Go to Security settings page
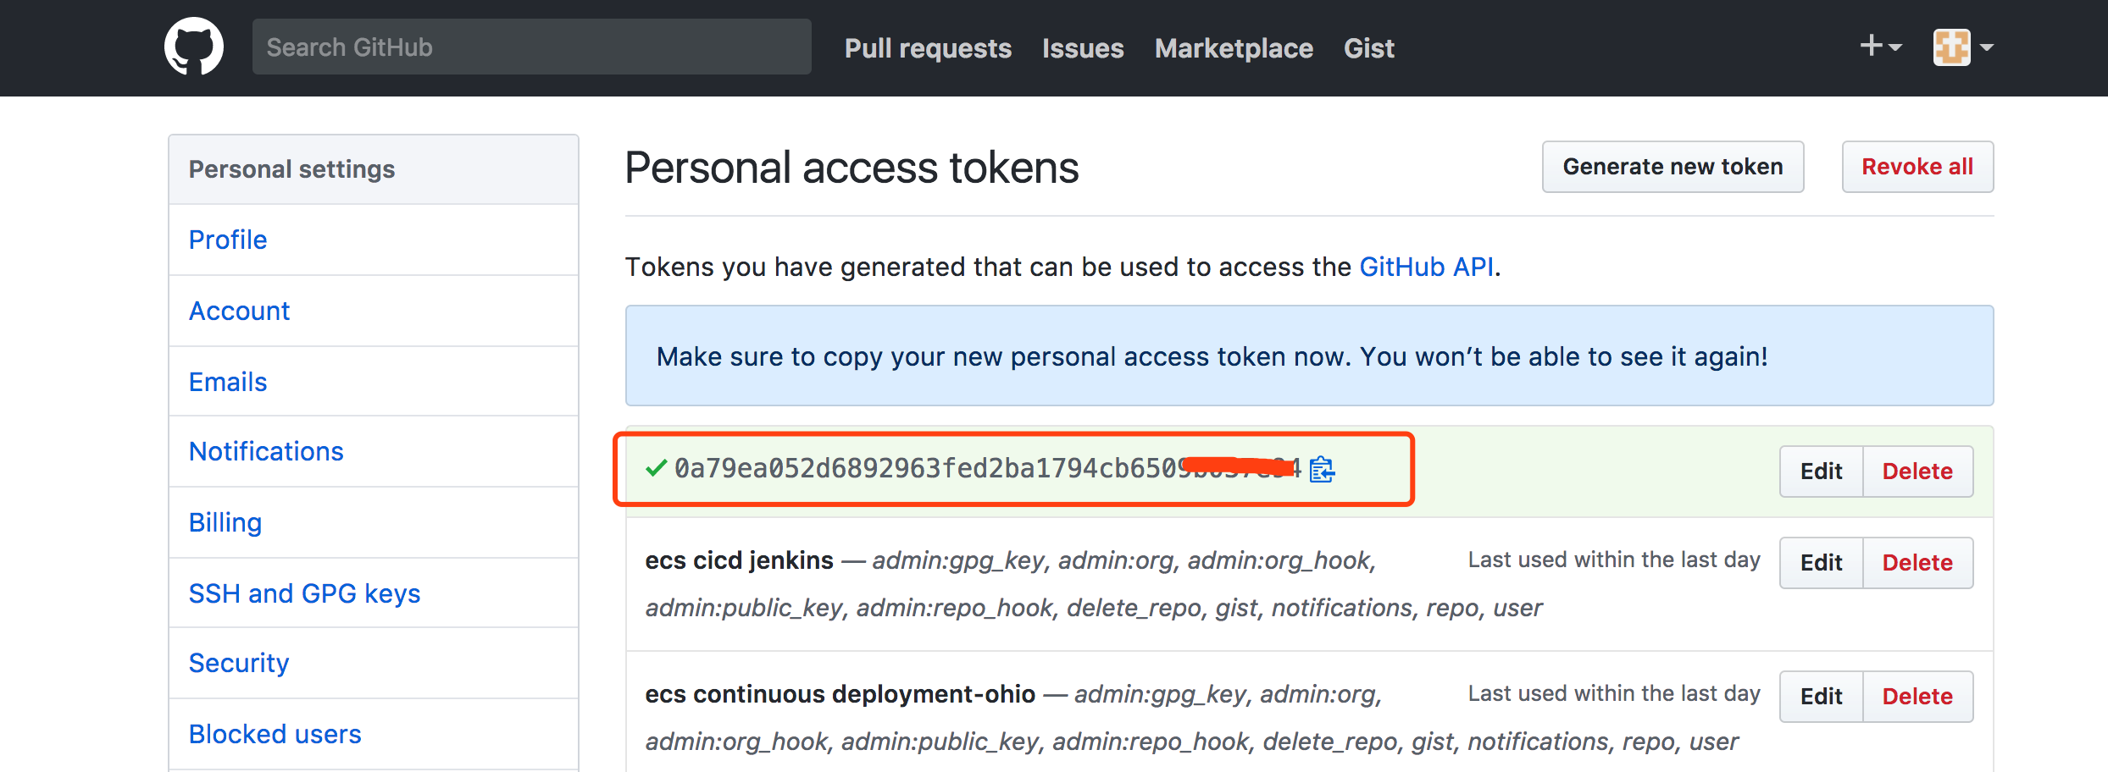 coord(239,663)
